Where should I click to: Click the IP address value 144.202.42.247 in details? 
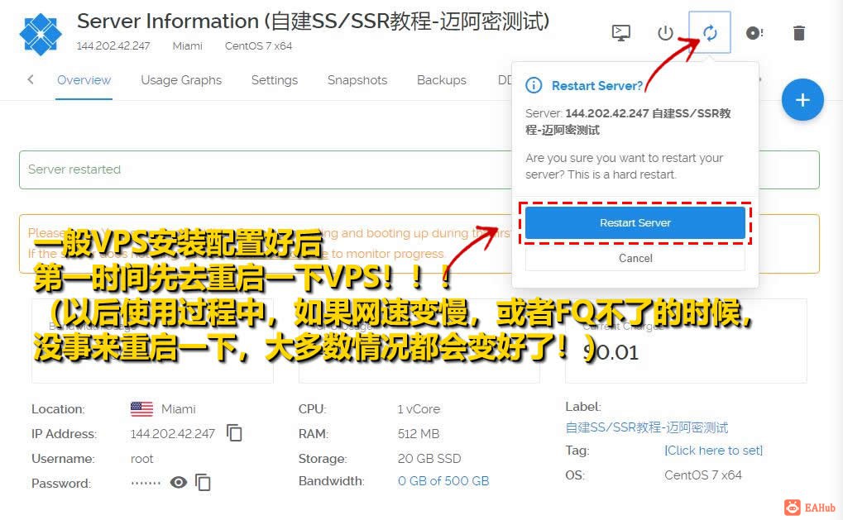[173, 433]
